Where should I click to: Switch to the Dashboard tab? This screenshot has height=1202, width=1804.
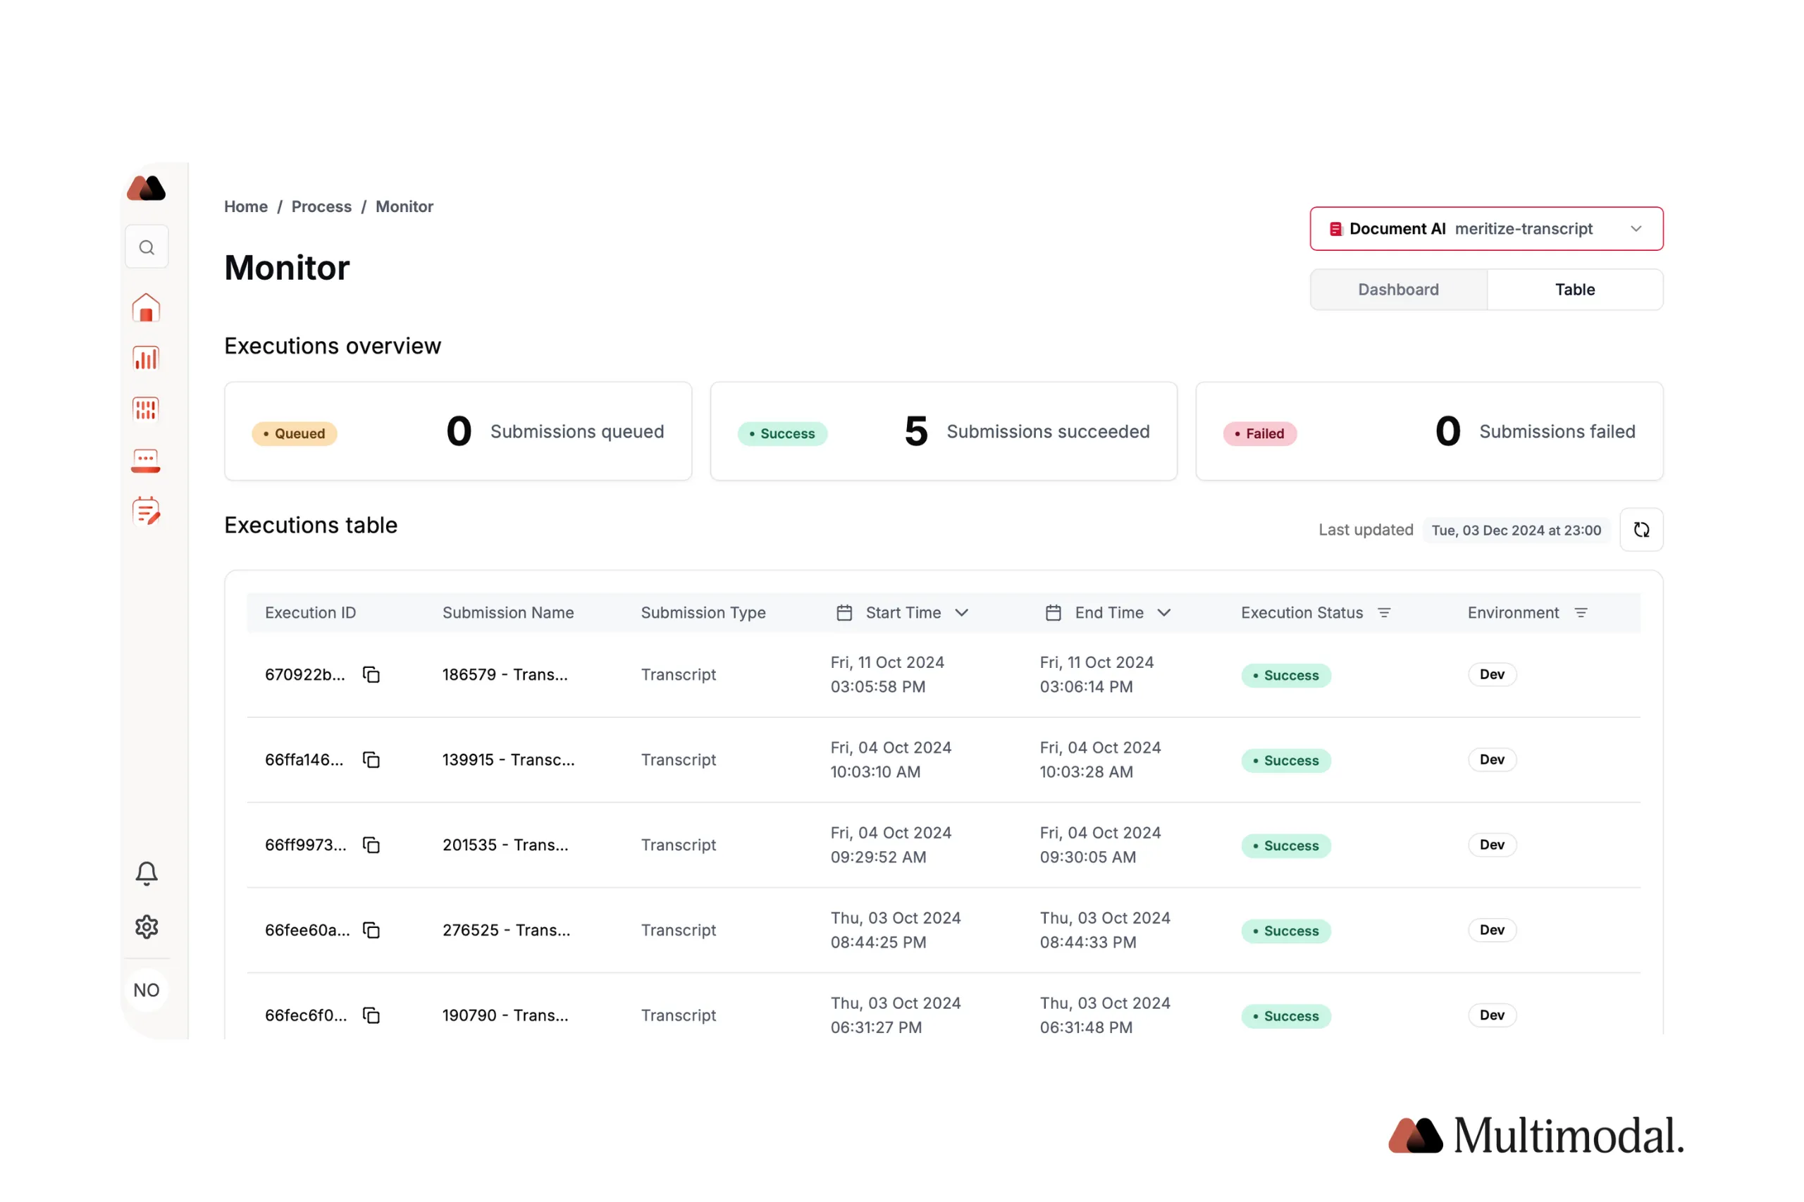(x=1398, y=290)
